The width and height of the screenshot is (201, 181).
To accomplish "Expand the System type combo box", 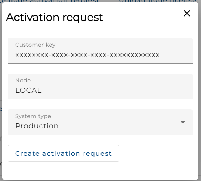I will [100, 122].
